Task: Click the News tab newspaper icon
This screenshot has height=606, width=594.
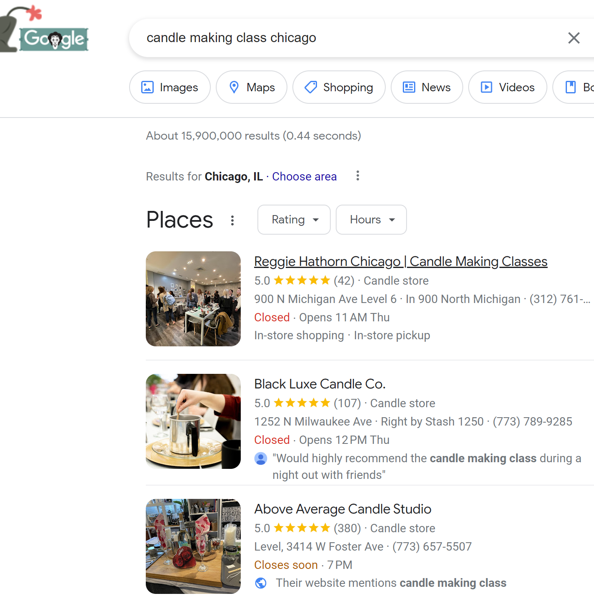Action: pyautogui.click(x=409, y=87)
